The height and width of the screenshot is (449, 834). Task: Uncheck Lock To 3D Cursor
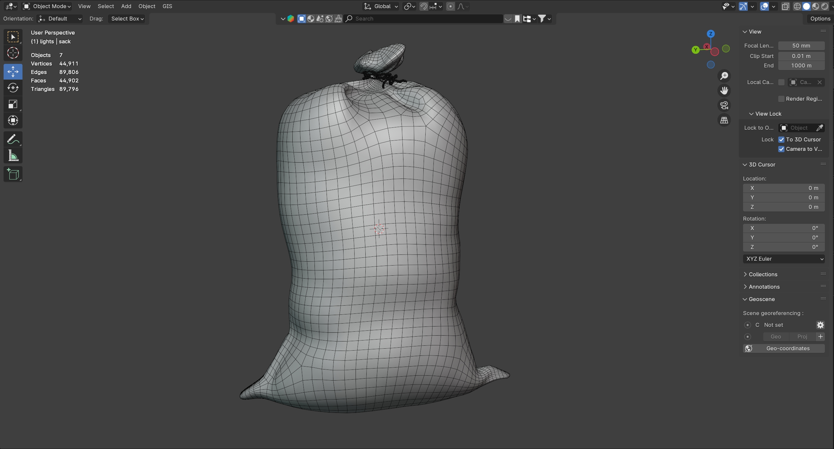pyautogui.click(x=781, y=139)
